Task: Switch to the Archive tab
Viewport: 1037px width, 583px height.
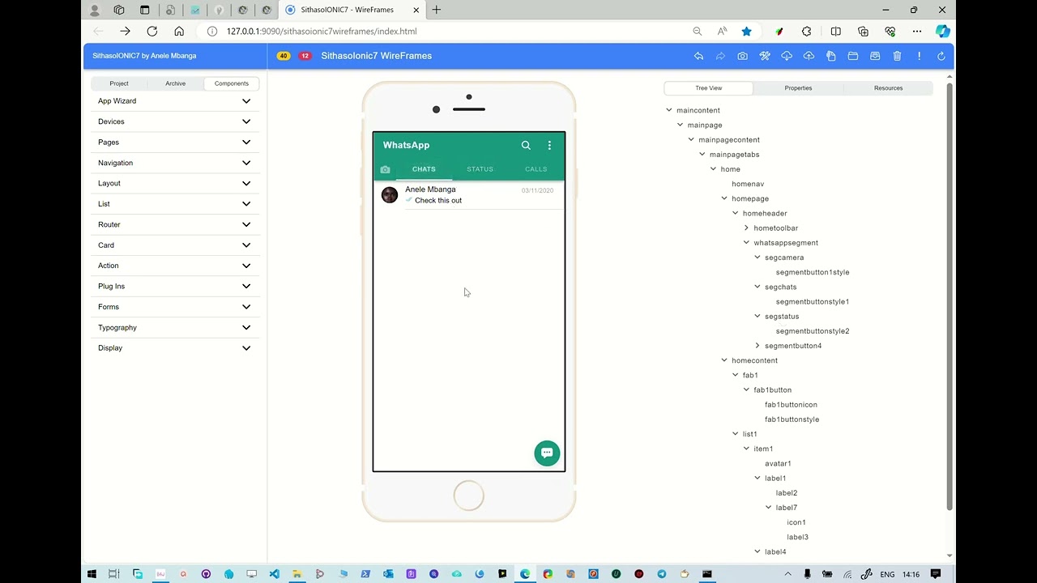Action: (175, 83)
